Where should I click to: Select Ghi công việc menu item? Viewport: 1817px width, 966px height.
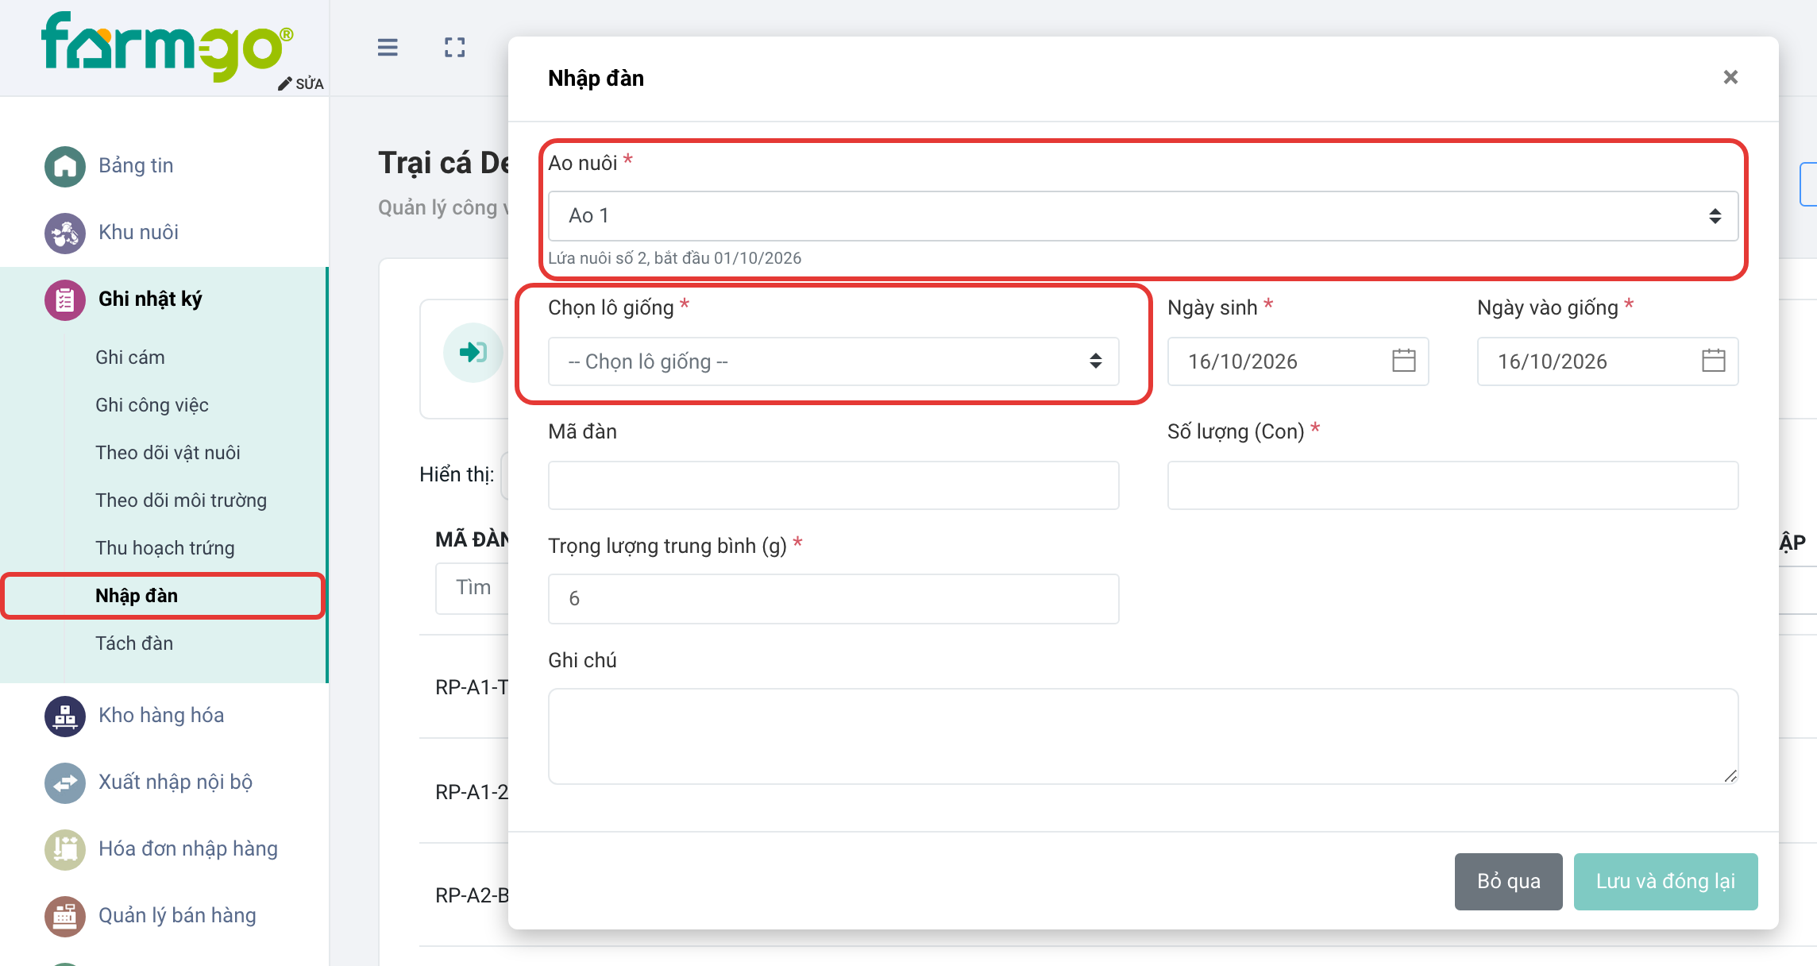(152, 405)
